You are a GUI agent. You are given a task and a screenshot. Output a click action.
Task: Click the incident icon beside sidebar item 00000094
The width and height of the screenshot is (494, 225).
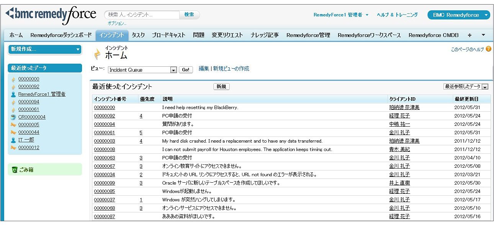coord(14,102)
